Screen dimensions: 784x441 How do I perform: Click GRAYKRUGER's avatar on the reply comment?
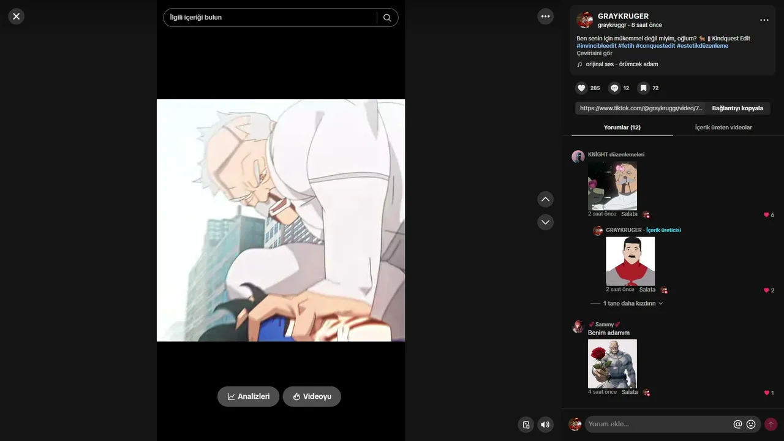(598, 231)
